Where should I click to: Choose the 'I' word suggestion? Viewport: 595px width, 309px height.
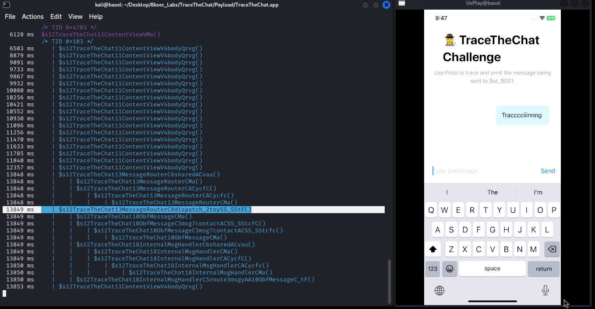click(447, 192)
